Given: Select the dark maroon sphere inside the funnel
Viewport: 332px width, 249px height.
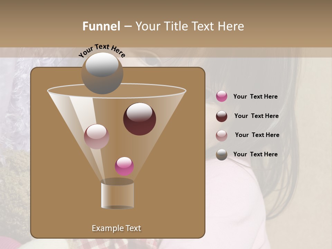Looking at the screenshot, I should pyautogui.click(x=139, y=119).
